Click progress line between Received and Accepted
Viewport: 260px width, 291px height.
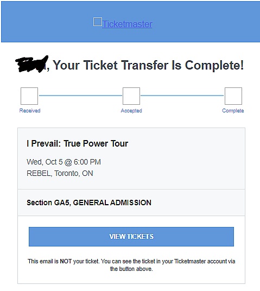(x=80, y=96)
